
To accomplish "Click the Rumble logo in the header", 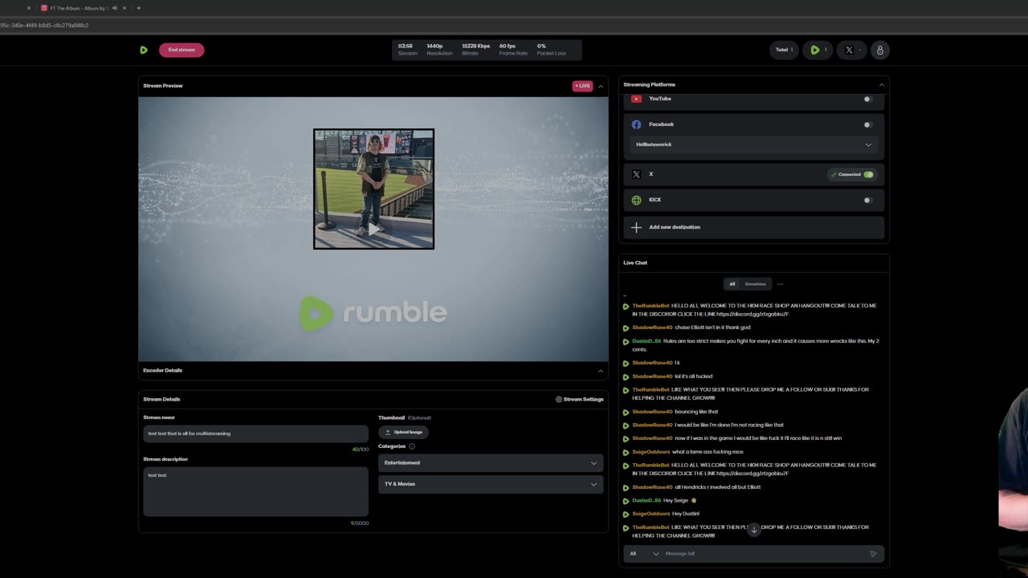I will click(144, 50).
